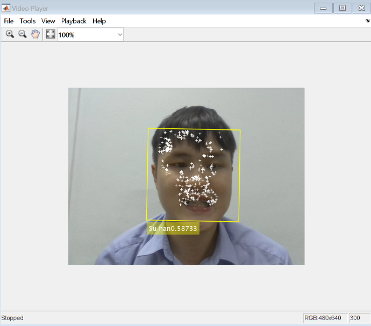Activate the Pan hand tool
Viewport: 371px width, 326px height.
(x=35, y=34)
